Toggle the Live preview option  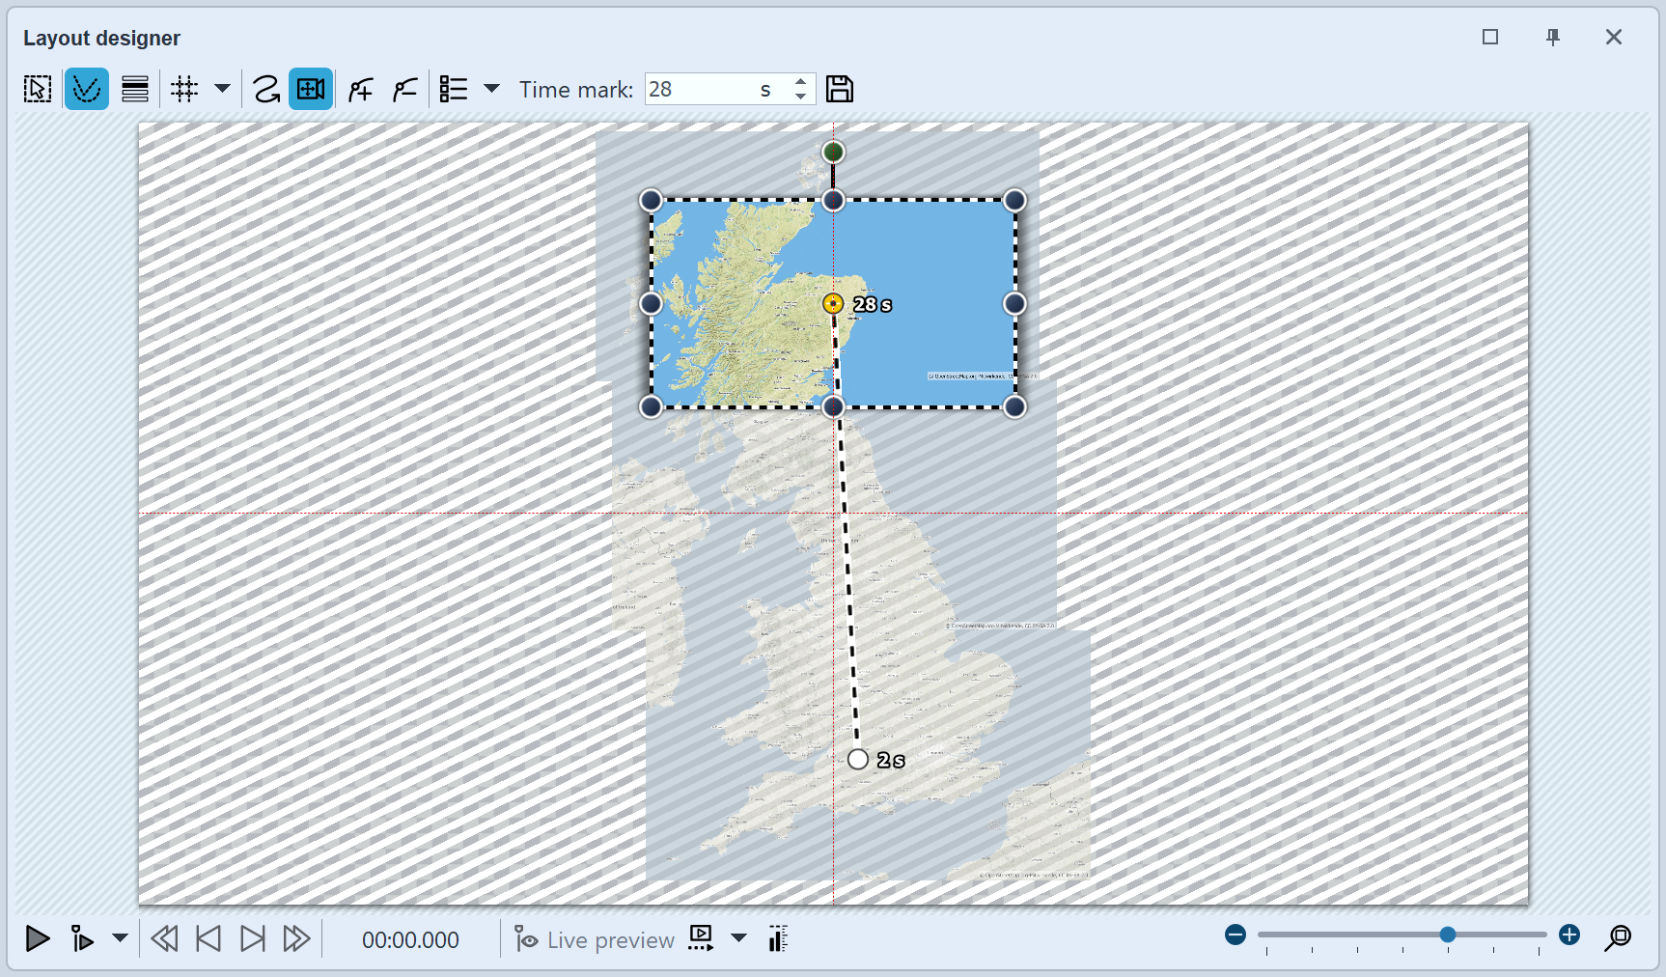coord(595,939)
